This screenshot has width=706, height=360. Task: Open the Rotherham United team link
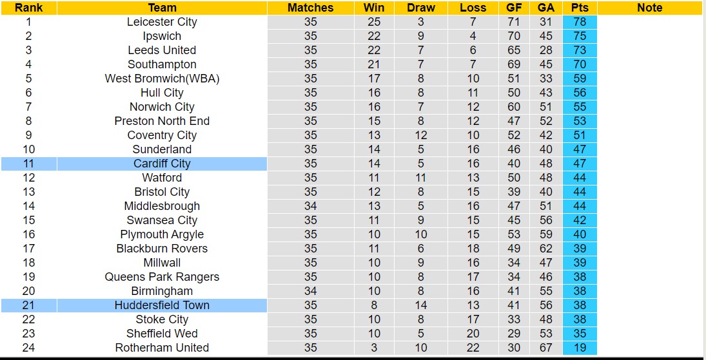click(x=162, y=348)
